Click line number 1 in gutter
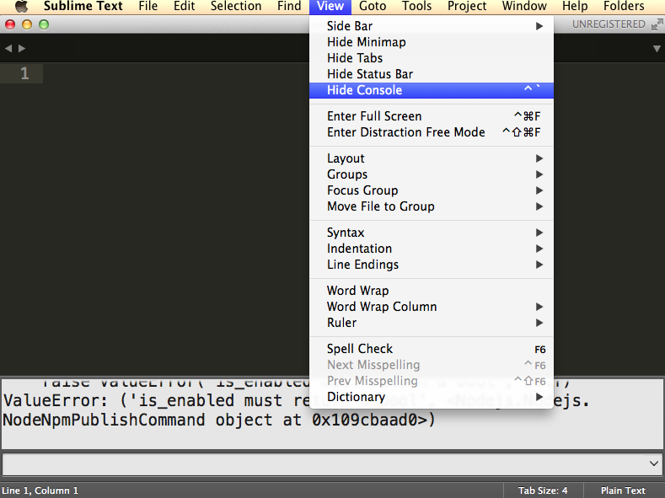The width and height of the screenshot is (665, 498). pyautogui.click(x=25, y=74)
